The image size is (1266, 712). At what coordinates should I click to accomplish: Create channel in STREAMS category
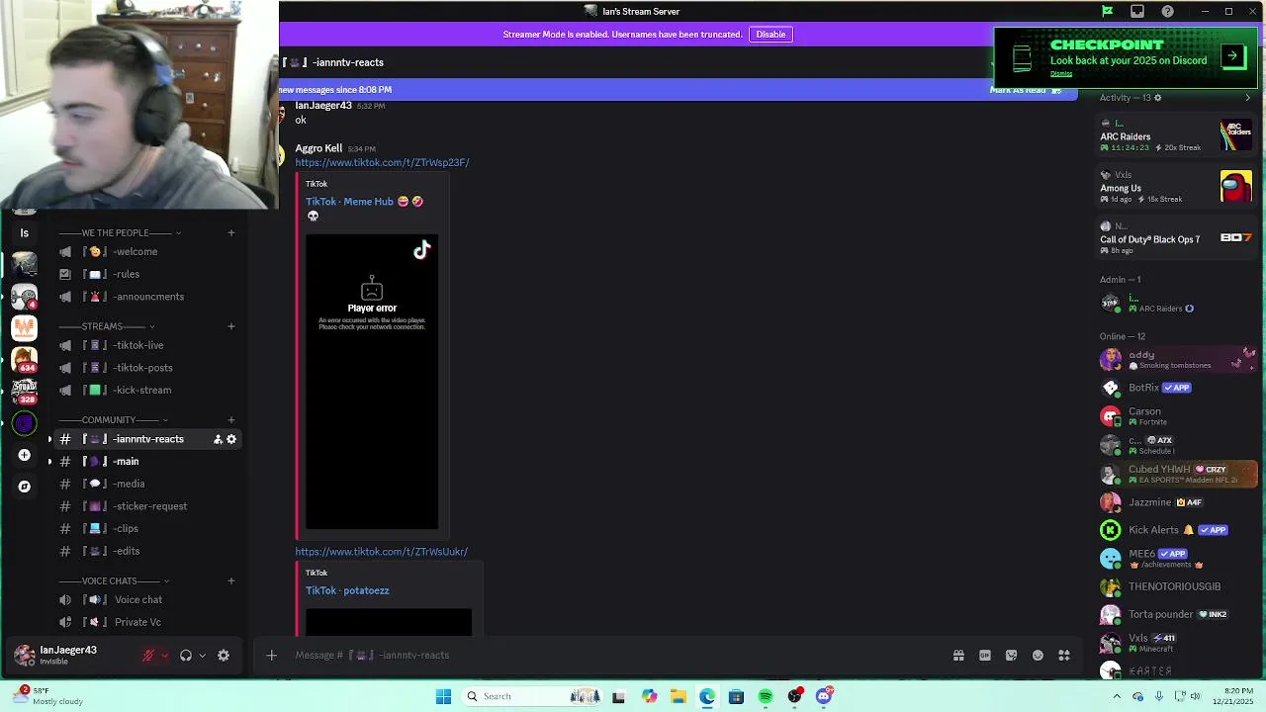(231, 326)
